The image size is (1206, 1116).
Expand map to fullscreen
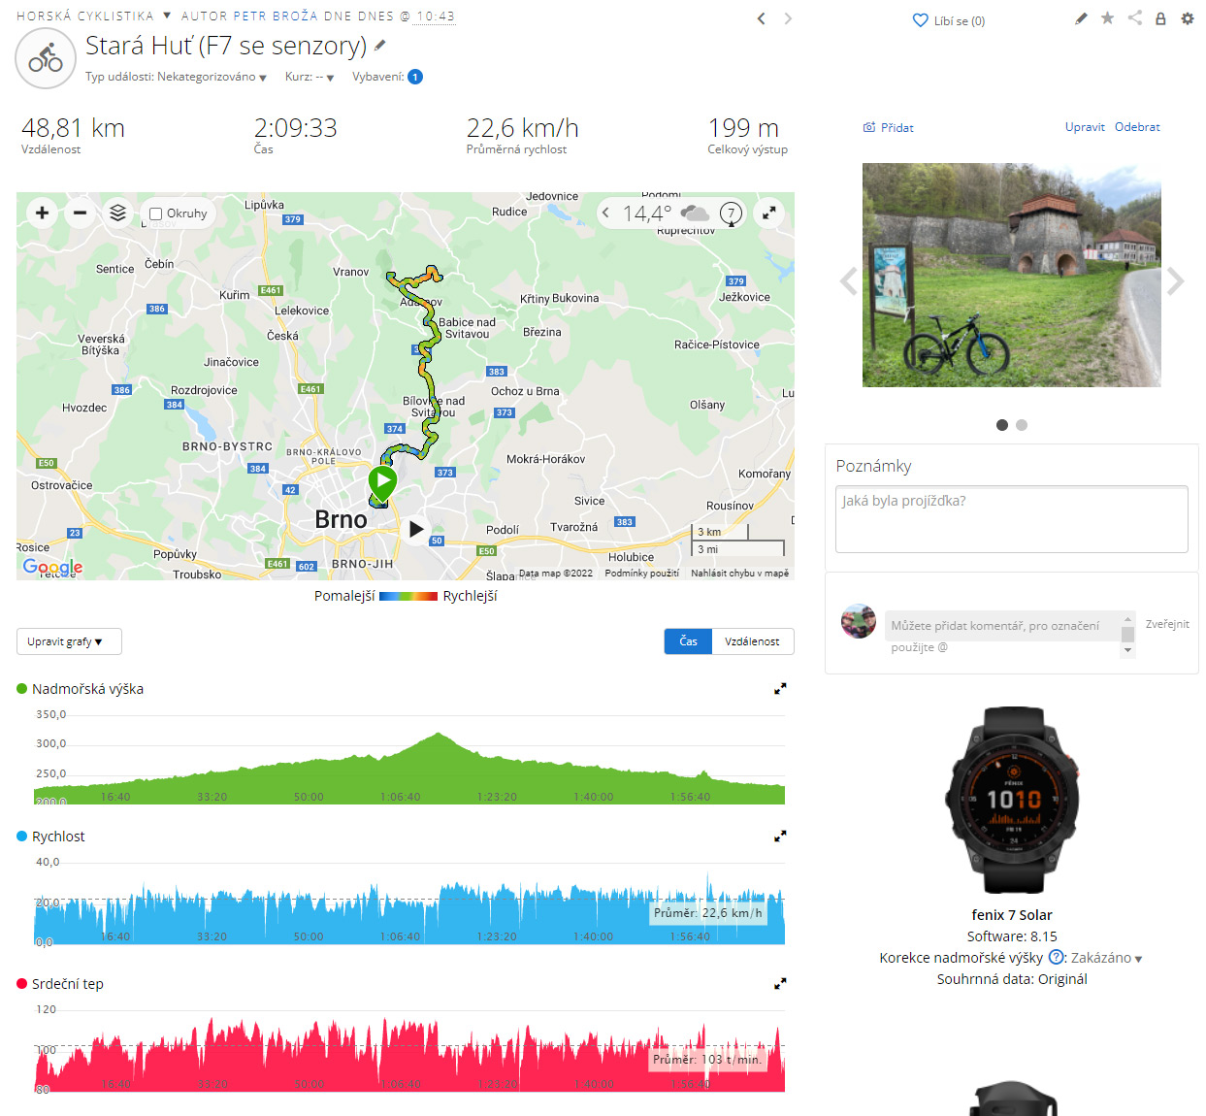pos(769,213)
